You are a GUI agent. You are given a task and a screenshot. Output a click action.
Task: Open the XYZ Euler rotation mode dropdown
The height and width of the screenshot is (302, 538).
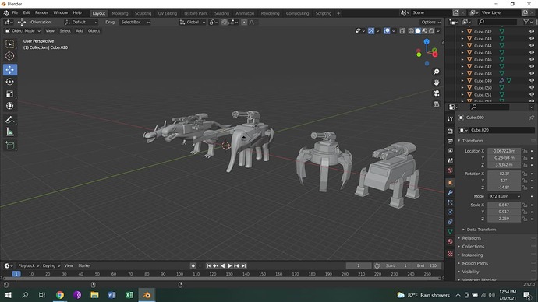504,196
